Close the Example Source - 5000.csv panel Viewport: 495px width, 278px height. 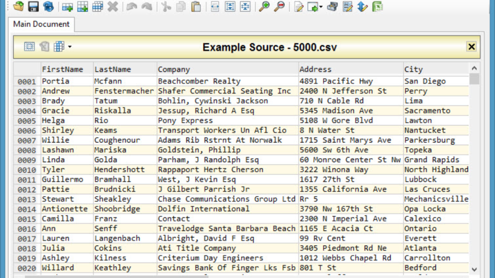coord(471,47)
